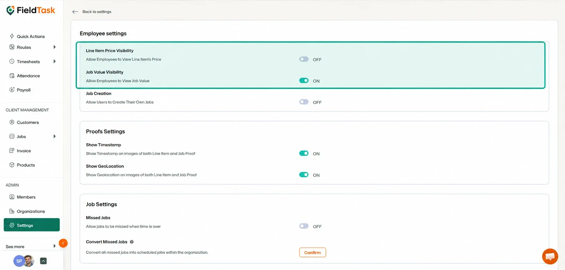Select the Settings menu item
This screenshot has width=565, height=270.
point(31,225)
